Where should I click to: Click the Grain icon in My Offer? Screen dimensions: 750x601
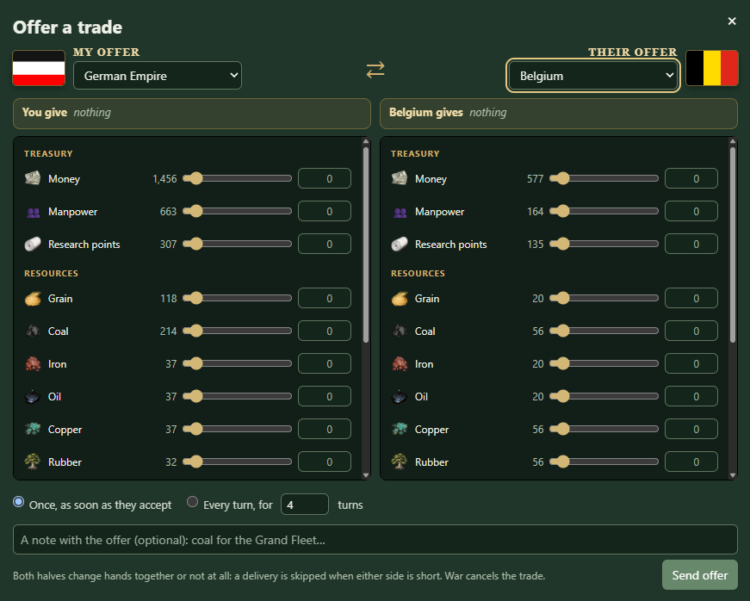click(x=33, y=299)
